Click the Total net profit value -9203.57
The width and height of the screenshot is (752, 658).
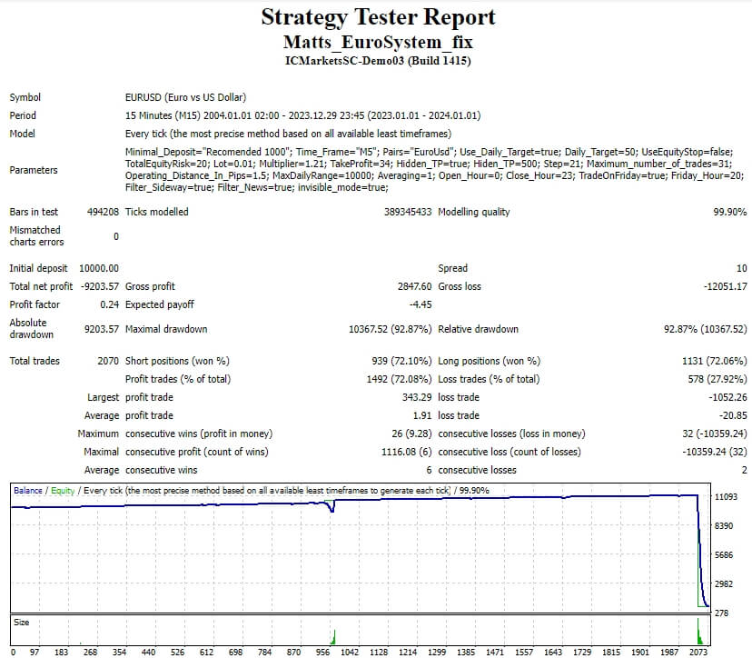coord(98,286)
